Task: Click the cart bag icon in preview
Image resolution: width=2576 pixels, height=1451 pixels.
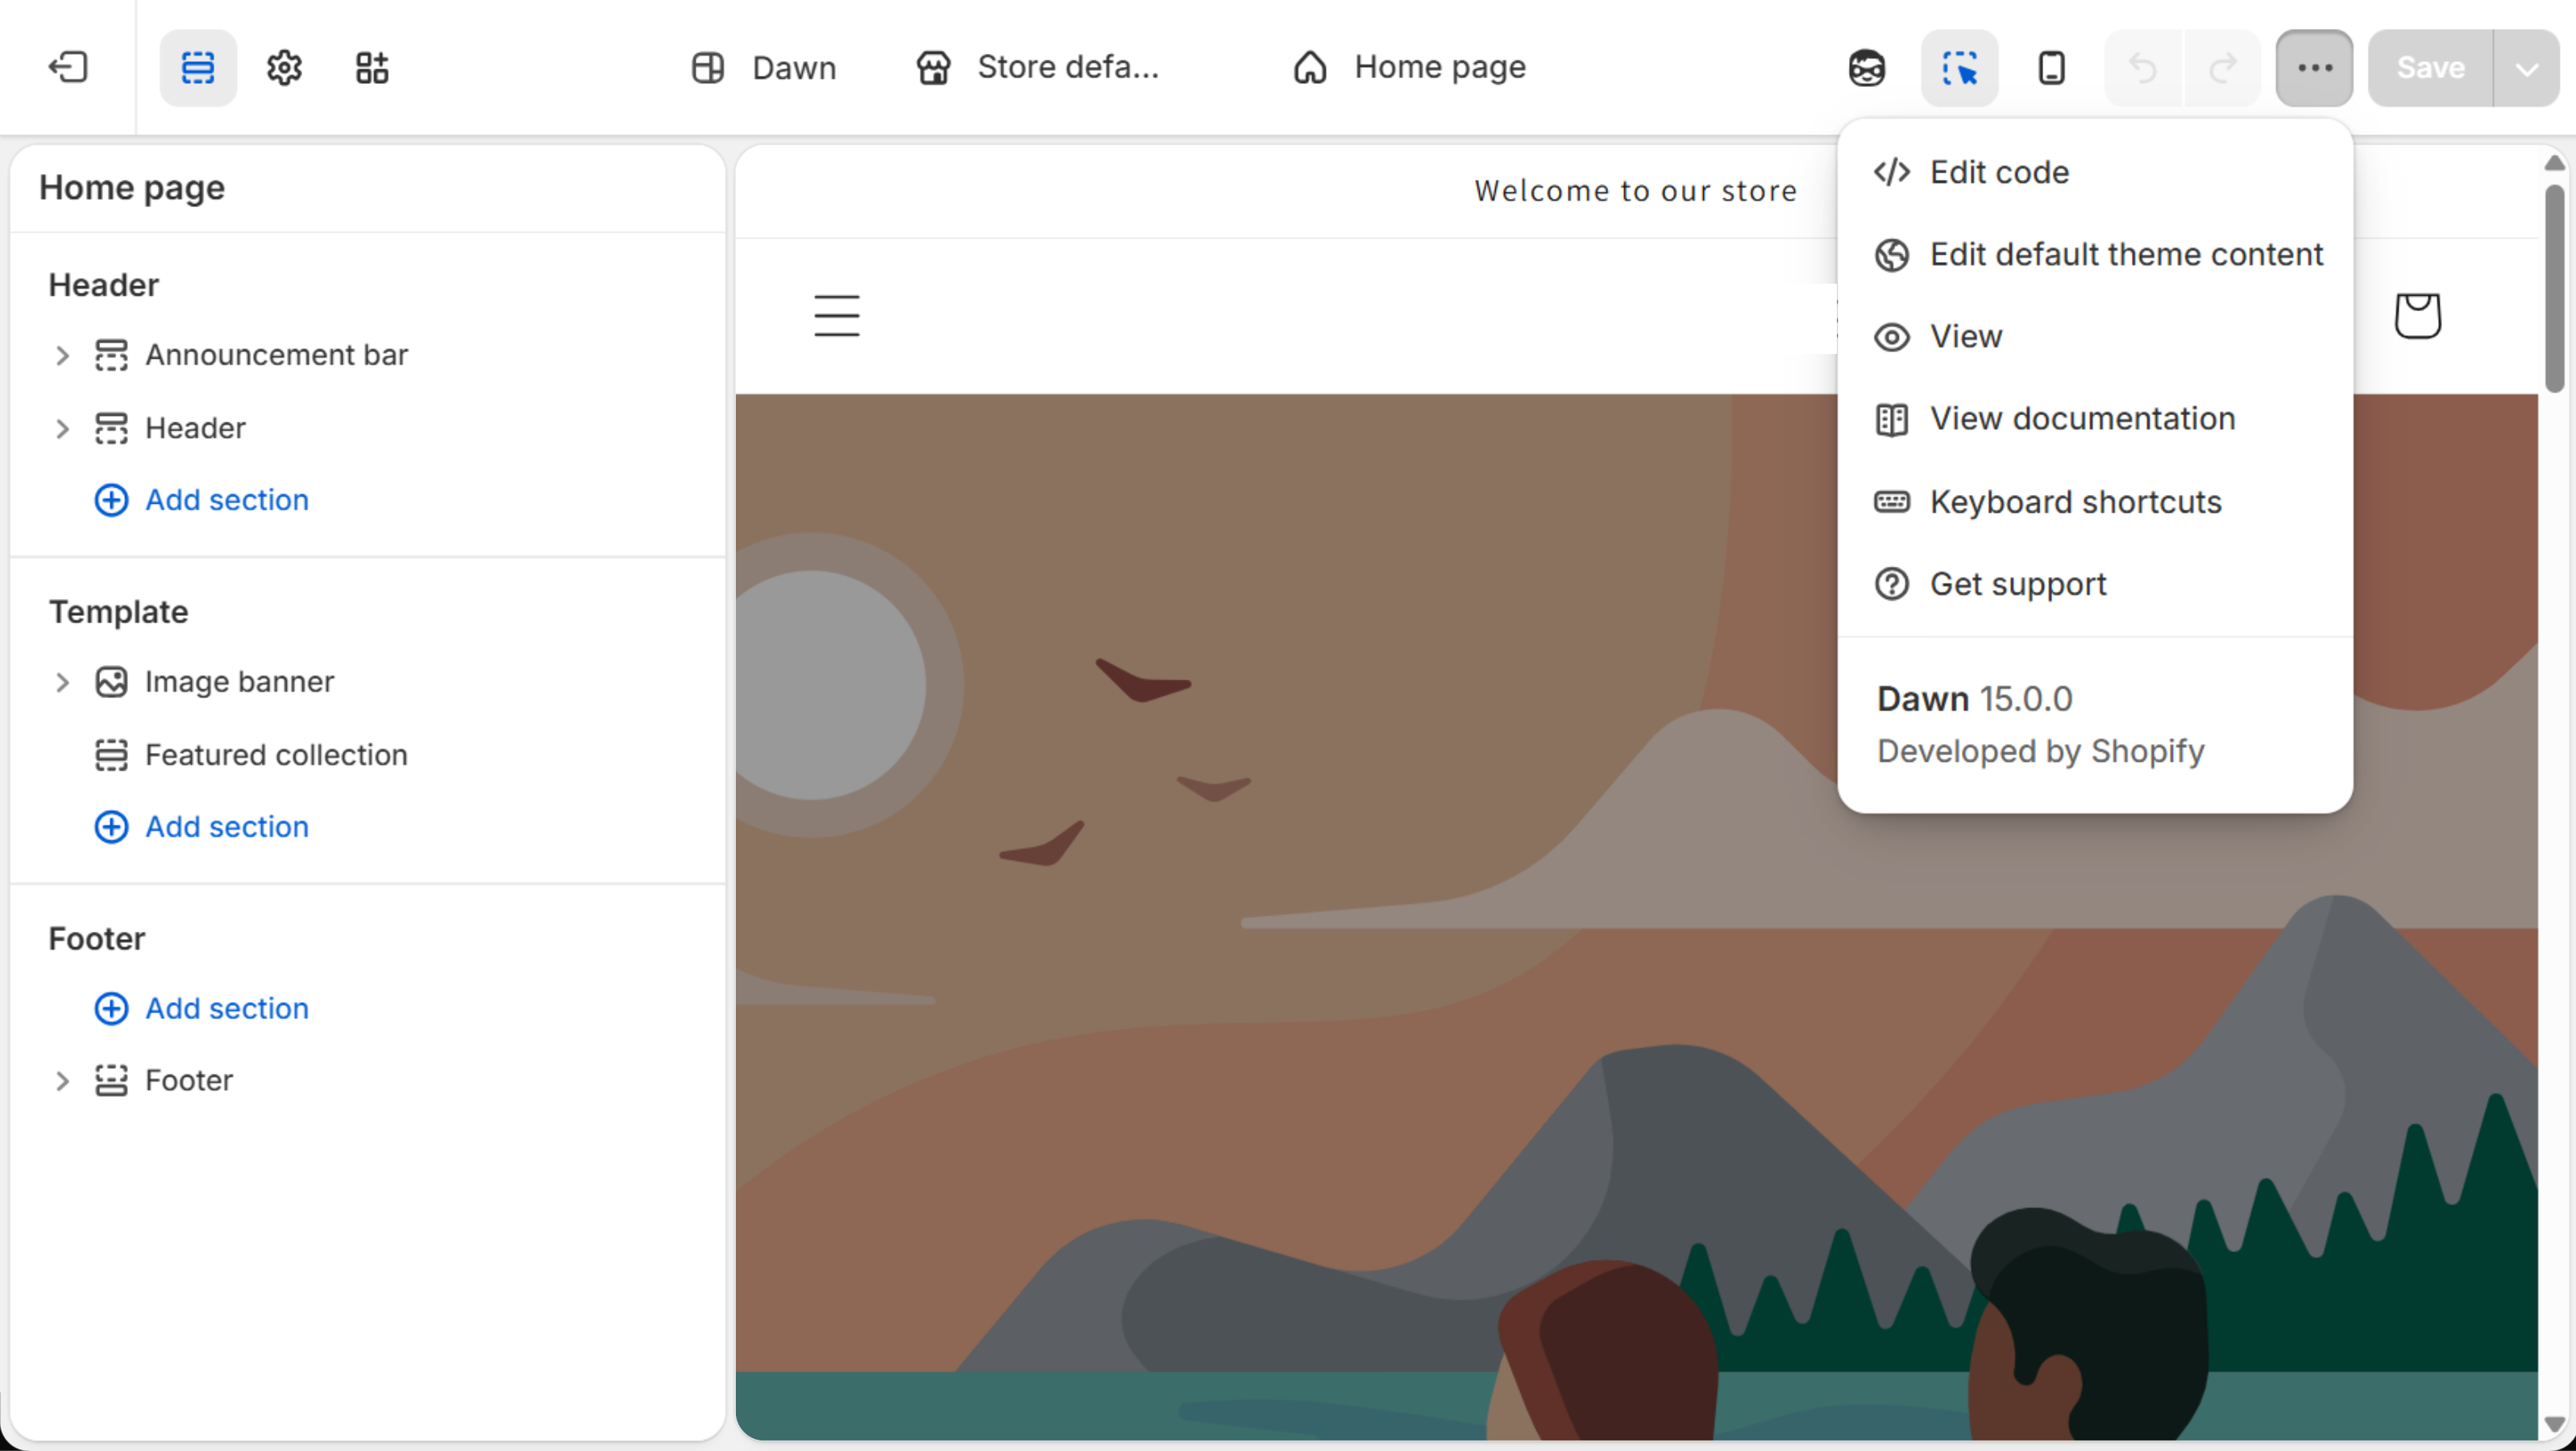Action: pyautogui.click(x=2417, y=316)
